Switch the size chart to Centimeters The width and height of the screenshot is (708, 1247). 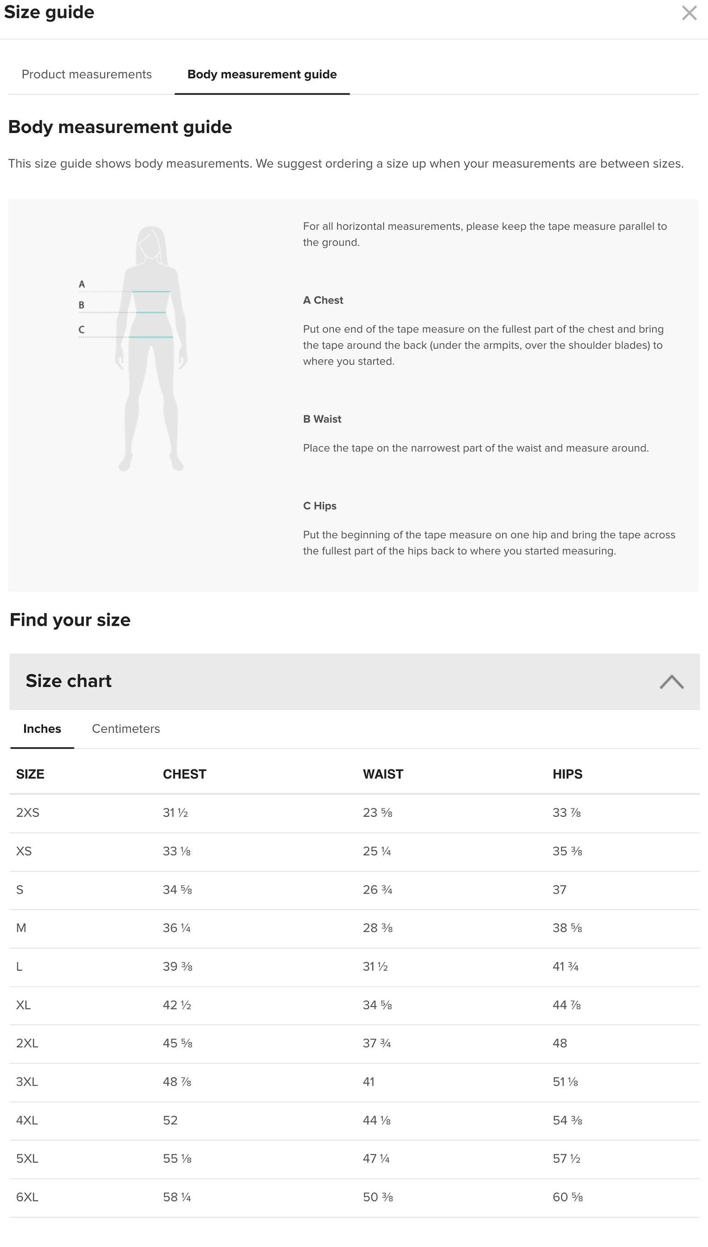pos(125,729)
